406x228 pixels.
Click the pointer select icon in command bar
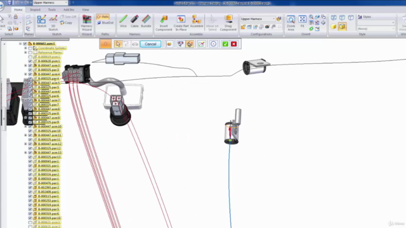coord(118,44)
